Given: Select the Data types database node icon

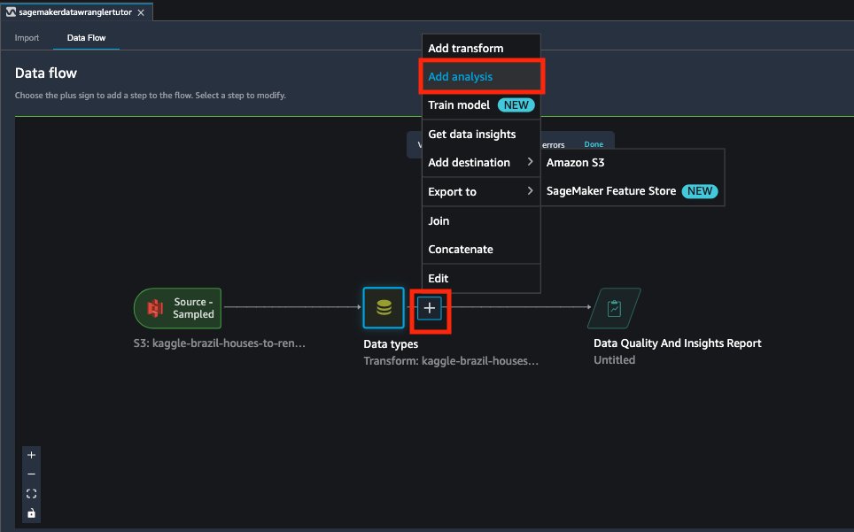Looking at the screenshot, I should 384,307.
